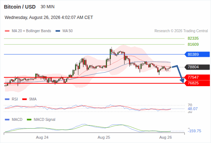Click the 9MA legend color swatch
211x143 pixels.
[24, 99]
